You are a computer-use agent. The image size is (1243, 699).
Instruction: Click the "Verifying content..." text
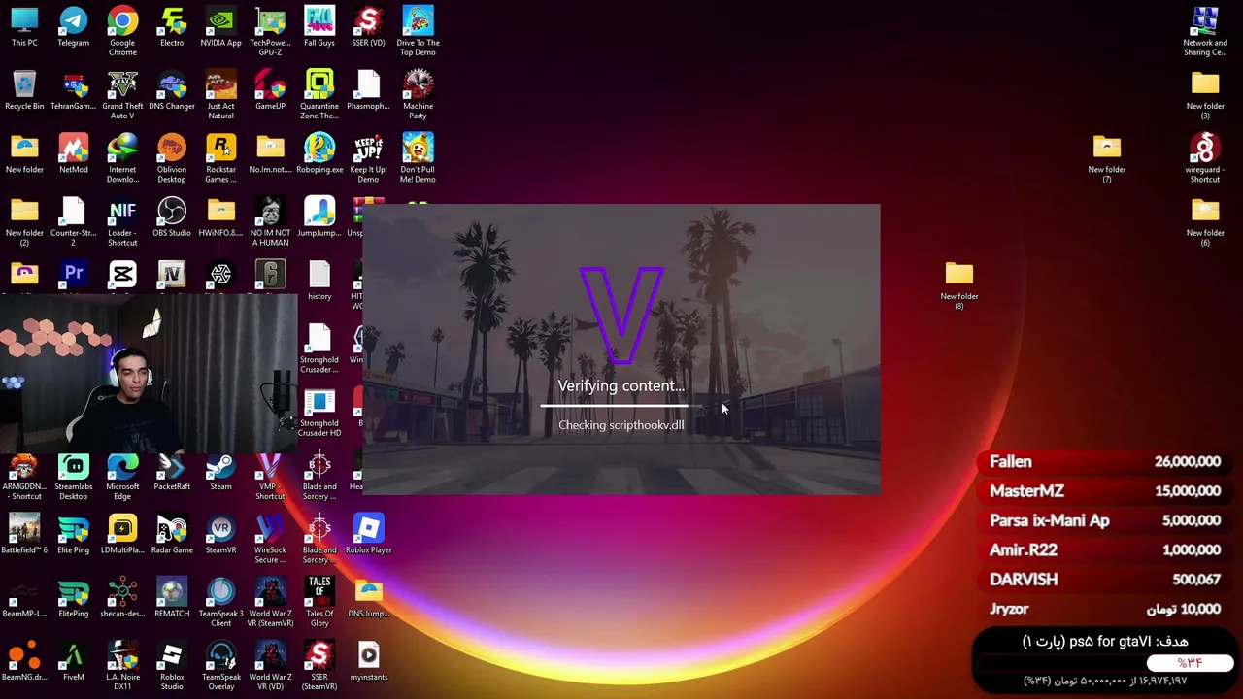pyautogui.click(x=621, y=386)
